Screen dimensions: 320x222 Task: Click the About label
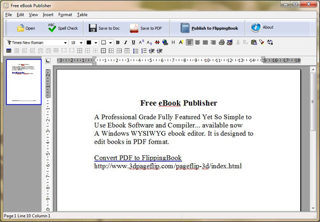click(x=268, y=27)
